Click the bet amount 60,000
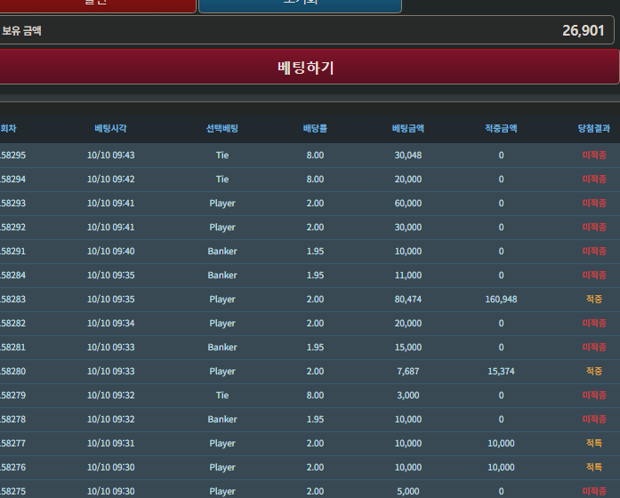Viewport: 620px width, 498px height. click(x=408, y=203)
